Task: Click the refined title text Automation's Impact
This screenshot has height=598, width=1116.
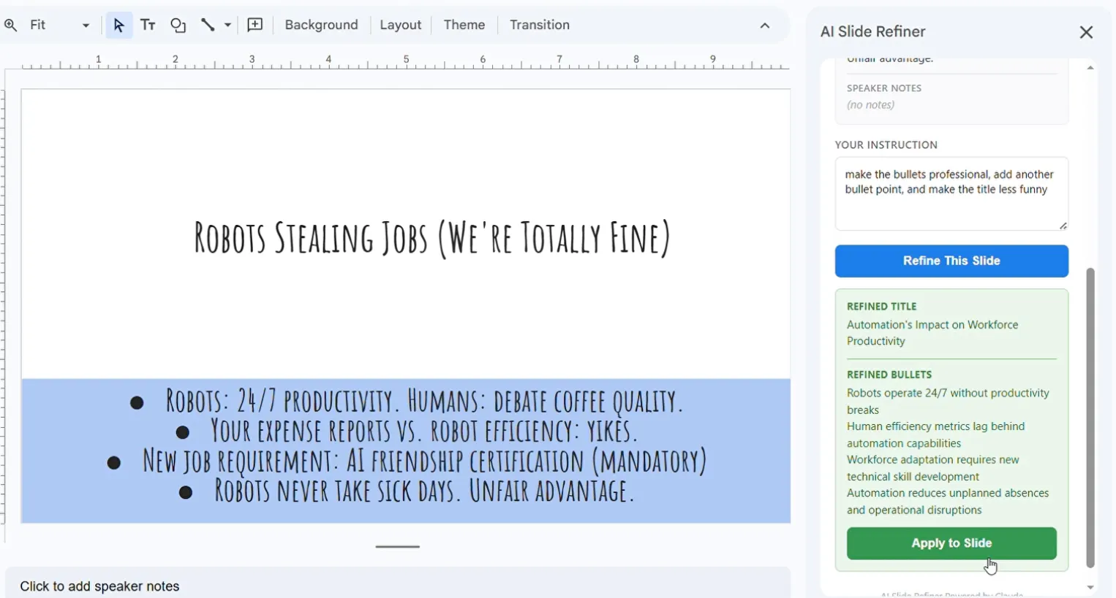Action: [932, 333]
